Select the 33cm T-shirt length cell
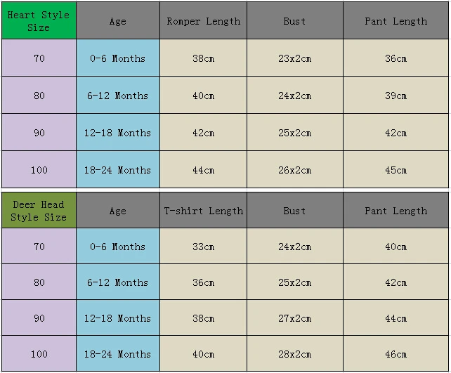Image resolution: width=451 pixels, height=373 pixels. (203, 246)
